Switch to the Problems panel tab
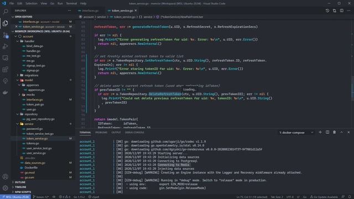 (101, 133)
